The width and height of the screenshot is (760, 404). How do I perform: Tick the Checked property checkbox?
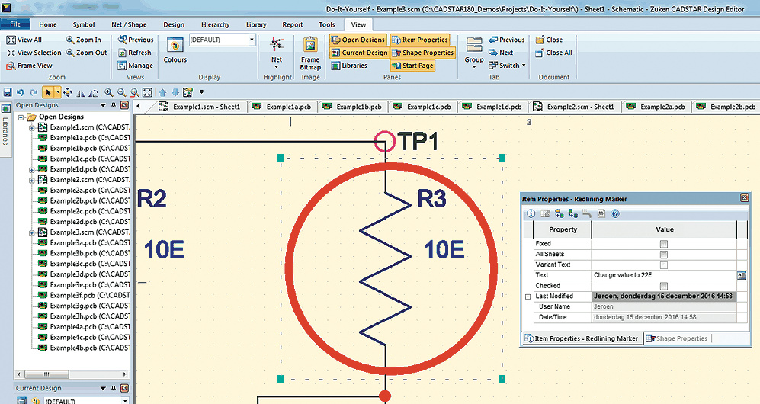pyautogui.click(x=663, y=286)
